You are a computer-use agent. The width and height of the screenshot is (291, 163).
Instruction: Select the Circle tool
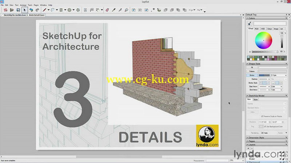tap(69, 10)
